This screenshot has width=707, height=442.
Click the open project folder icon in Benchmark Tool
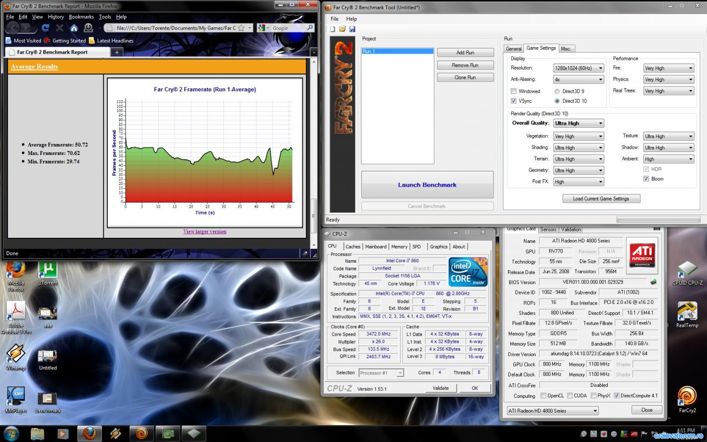tap(343, 29)
